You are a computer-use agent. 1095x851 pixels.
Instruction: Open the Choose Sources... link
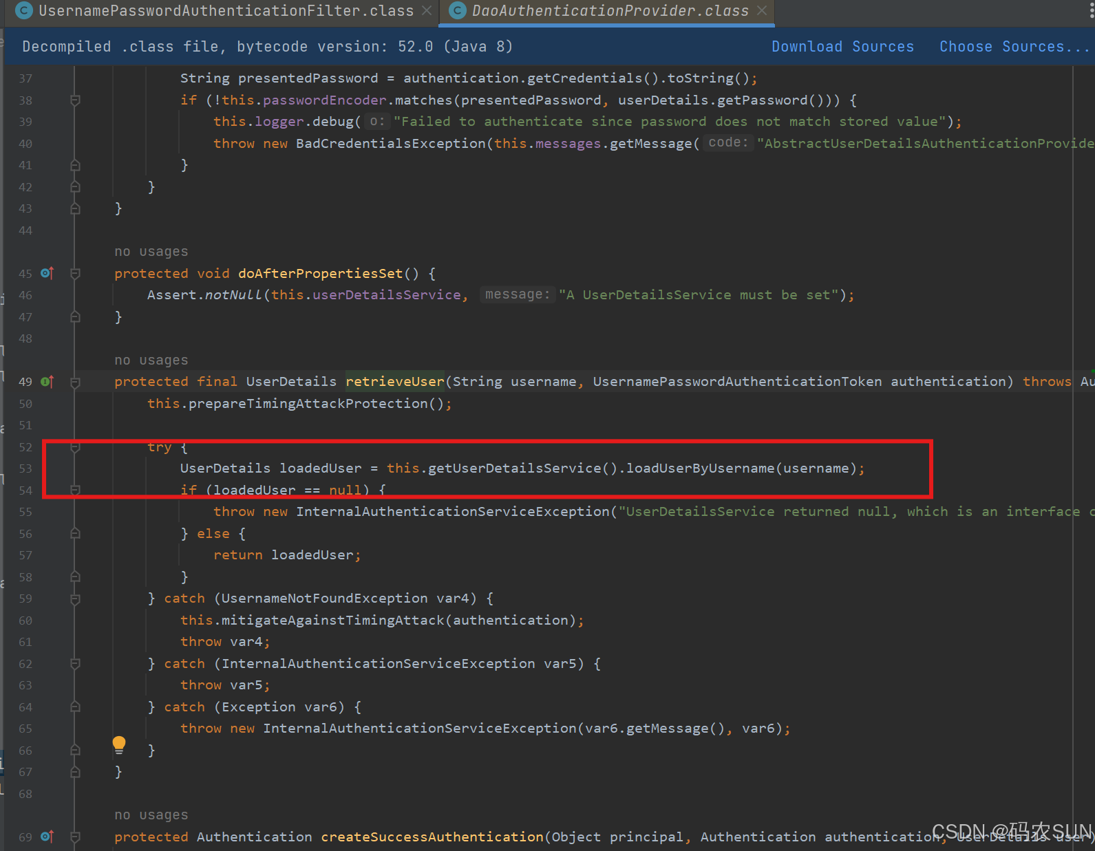coord(1015,47)
